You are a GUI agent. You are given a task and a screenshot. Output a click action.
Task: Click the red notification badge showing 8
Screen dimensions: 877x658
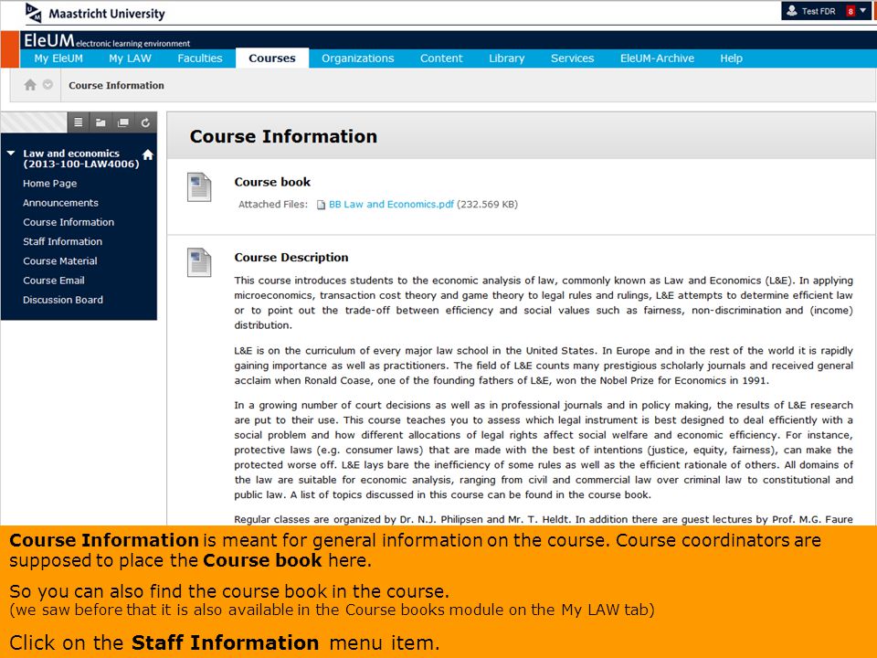point(851,11)
